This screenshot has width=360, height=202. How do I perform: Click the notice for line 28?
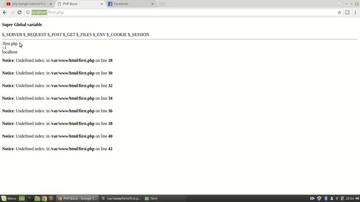point(57,61)
